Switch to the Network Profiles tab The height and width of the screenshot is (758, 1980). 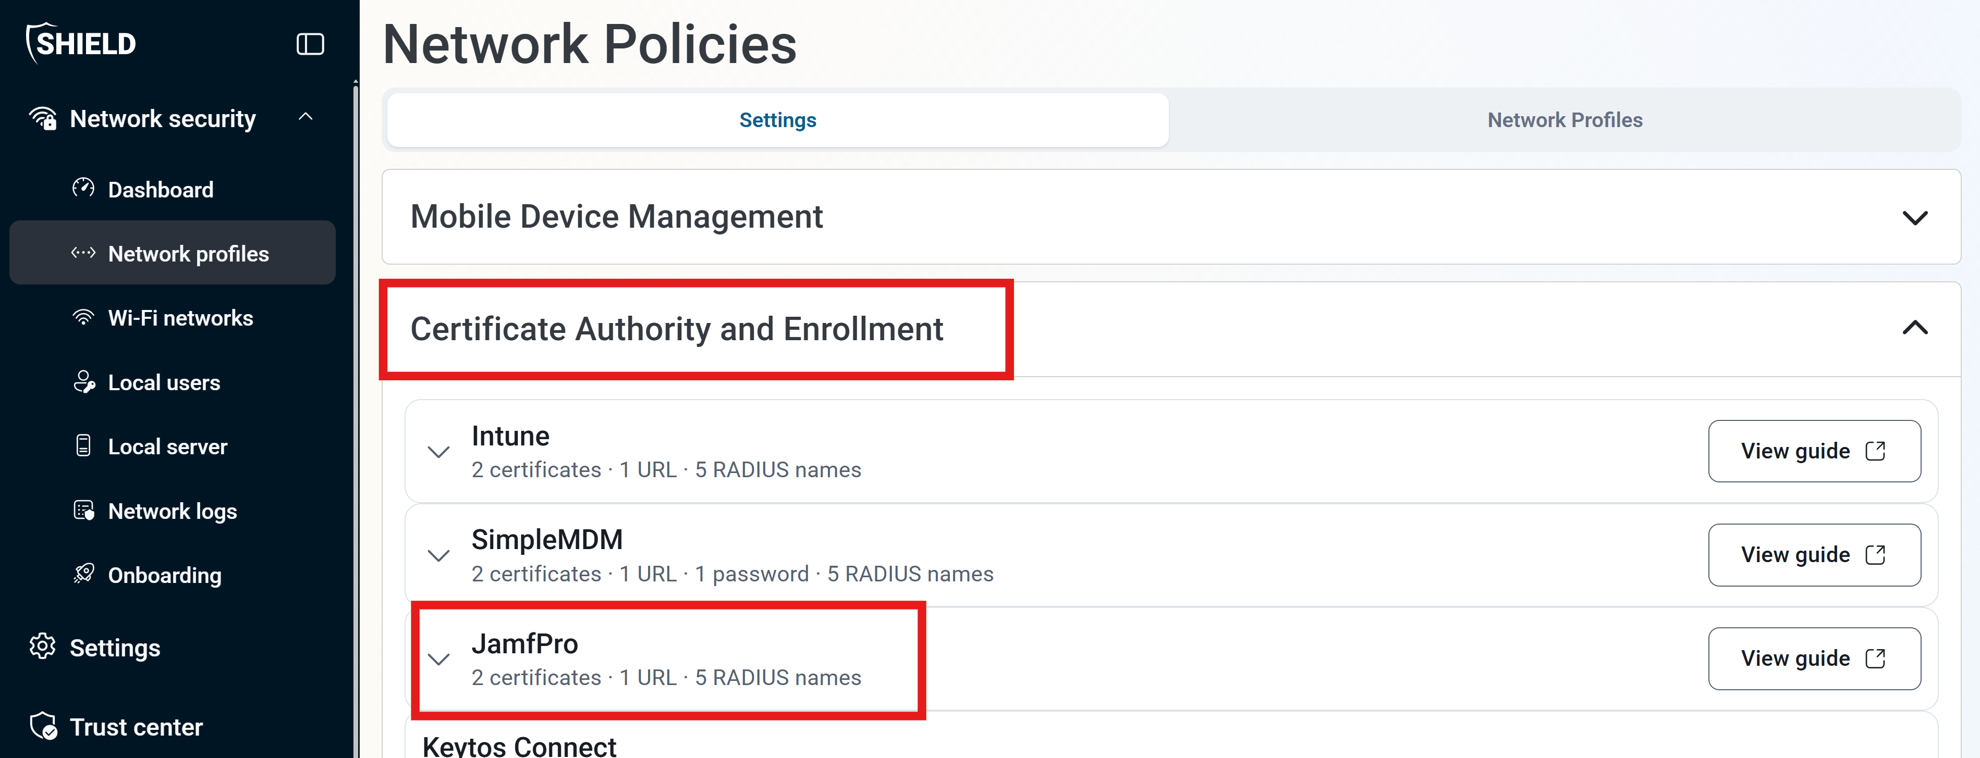[x=1565, y=120]
